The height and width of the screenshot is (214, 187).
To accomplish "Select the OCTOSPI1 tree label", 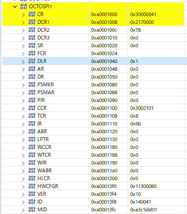I will coord(40,7).
